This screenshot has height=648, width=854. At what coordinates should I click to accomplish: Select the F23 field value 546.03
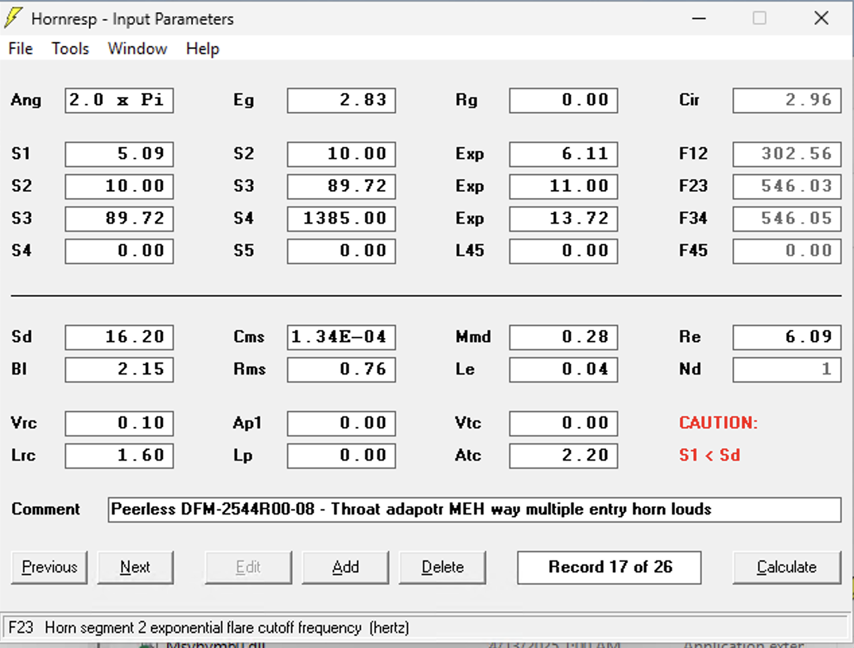point(787,187)
